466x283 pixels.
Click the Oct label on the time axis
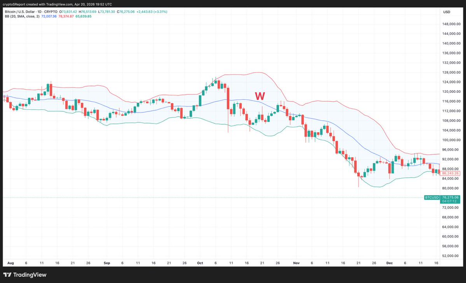pyautogui.click(x=200, y=263)
